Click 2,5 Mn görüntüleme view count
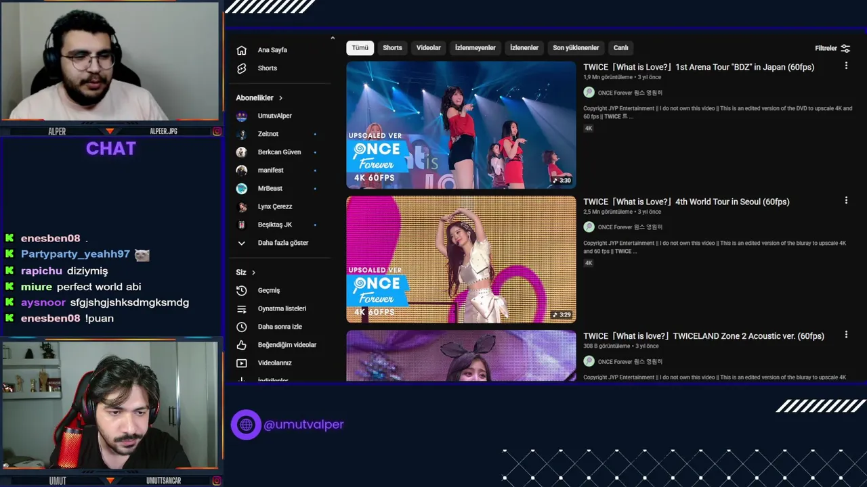Screen dimensions: 867x487 tap(608, 212)
